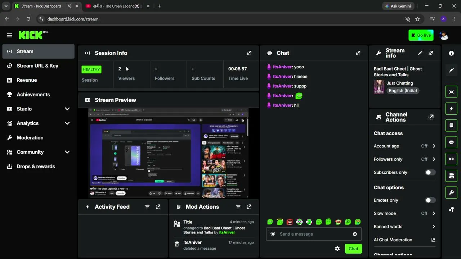Click the HEALTHY session status badge

(x=91, y=69)
